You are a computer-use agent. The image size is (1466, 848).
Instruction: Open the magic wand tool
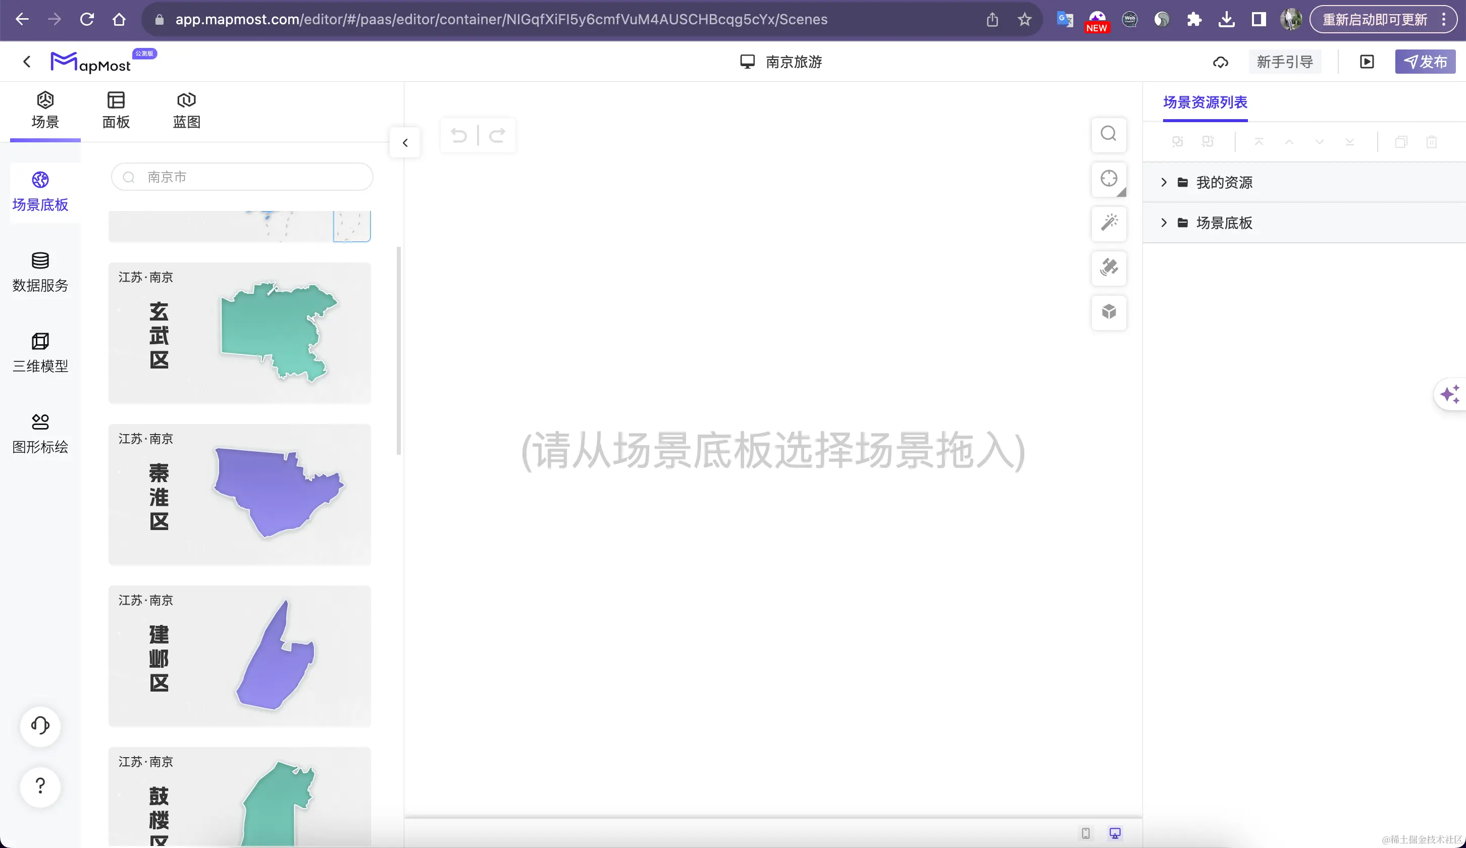1109,223
